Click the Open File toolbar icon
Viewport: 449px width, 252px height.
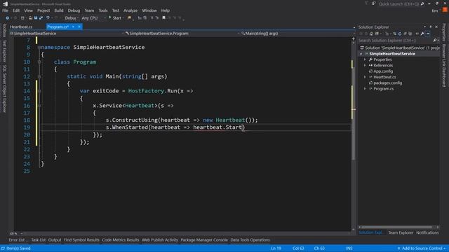tap(30, 18)
